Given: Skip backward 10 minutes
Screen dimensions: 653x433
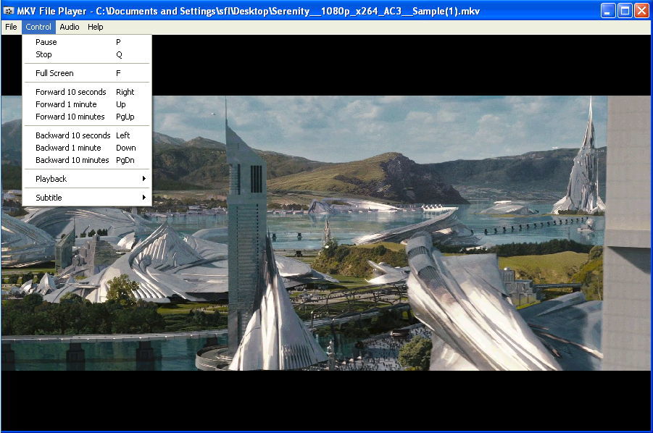Looking at the screenshot, I should pyautogui.click(x=71, y=159).
